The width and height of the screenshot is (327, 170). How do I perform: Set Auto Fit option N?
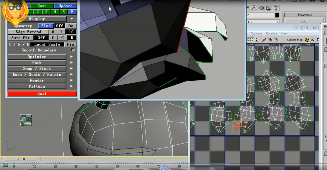(72, 38)
